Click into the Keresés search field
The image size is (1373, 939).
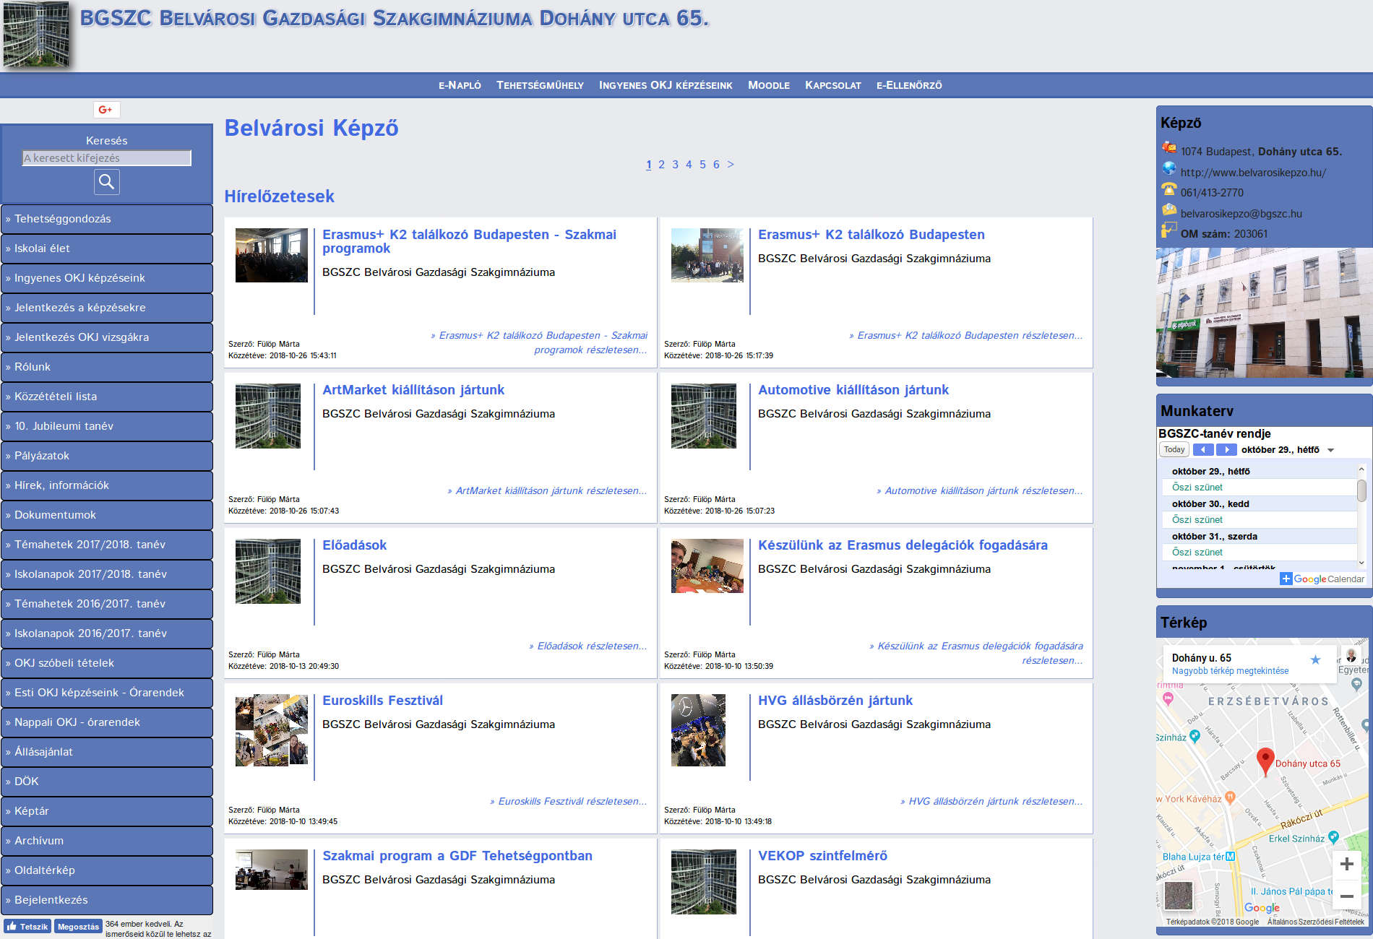point(107,158)
